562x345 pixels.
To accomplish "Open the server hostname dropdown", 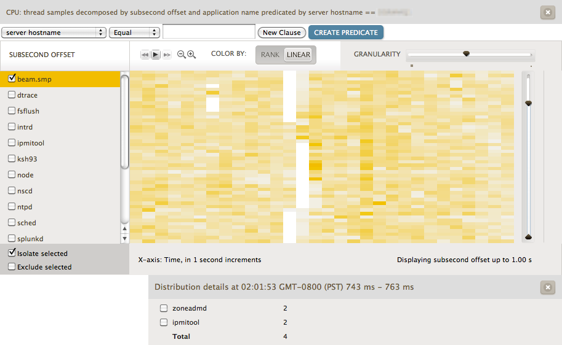I will pos(54,33).
